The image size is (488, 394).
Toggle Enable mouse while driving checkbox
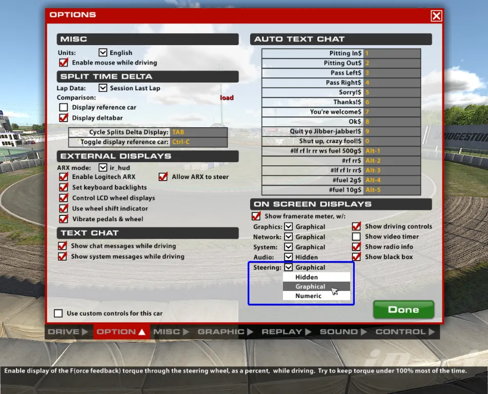click(x=64, y=63)
